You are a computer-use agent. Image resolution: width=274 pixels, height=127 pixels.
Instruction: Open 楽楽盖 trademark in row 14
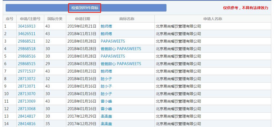[x=106, y=124]
